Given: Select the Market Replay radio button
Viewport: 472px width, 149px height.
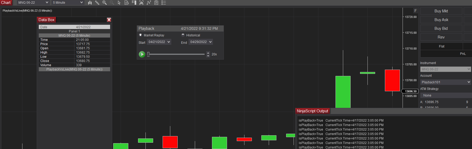Looking at the screenshot, I should click(140, 35).
